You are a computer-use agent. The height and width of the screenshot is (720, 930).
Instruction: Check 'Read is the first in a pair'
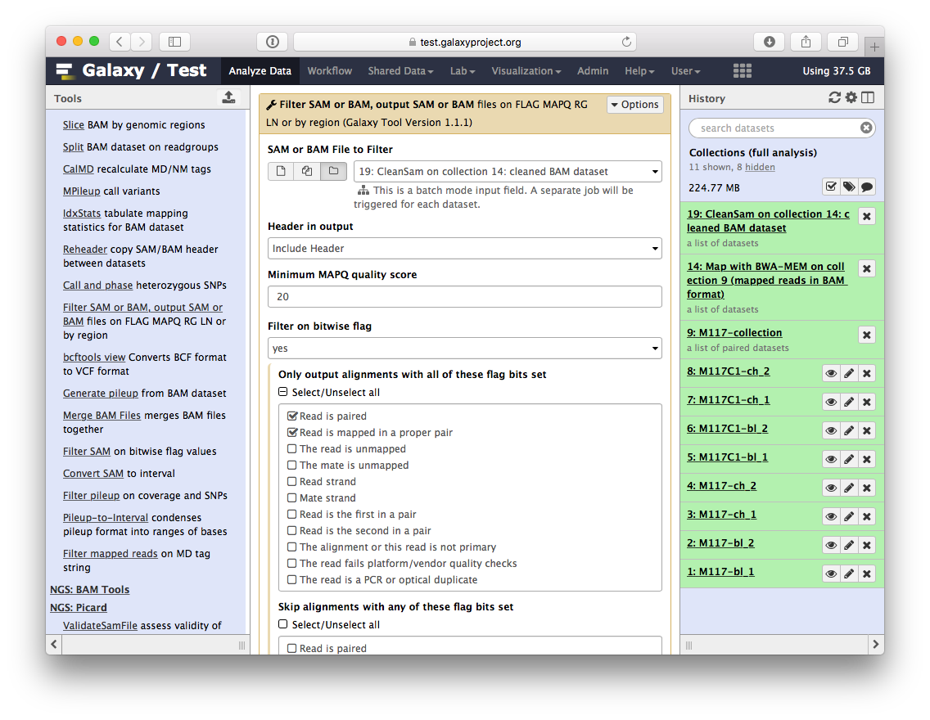[x=291, y=515]
